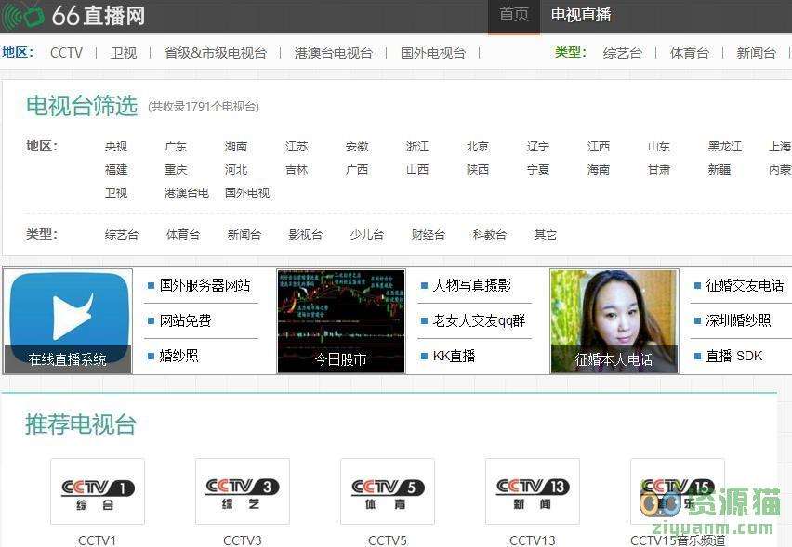Open 省级&市级电视台 in the top bar
792x547 pixels.
click(215, 53)
